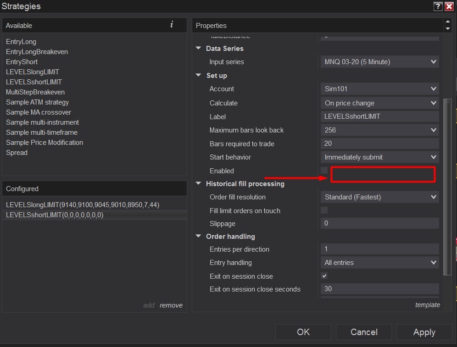Click the template link

coord(428,305)
